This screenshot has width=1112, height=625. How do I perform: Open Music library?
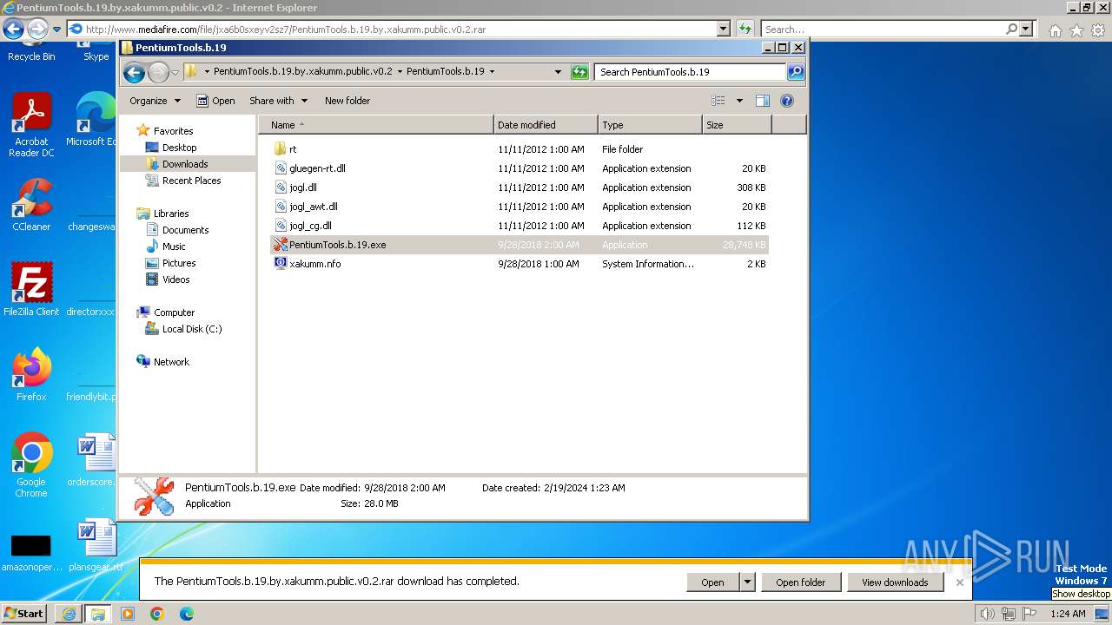(174, 247)
